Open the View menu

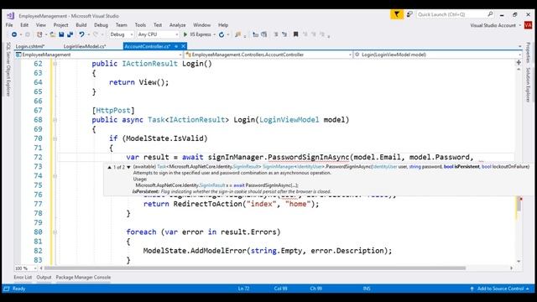click(x=41, y=25)
